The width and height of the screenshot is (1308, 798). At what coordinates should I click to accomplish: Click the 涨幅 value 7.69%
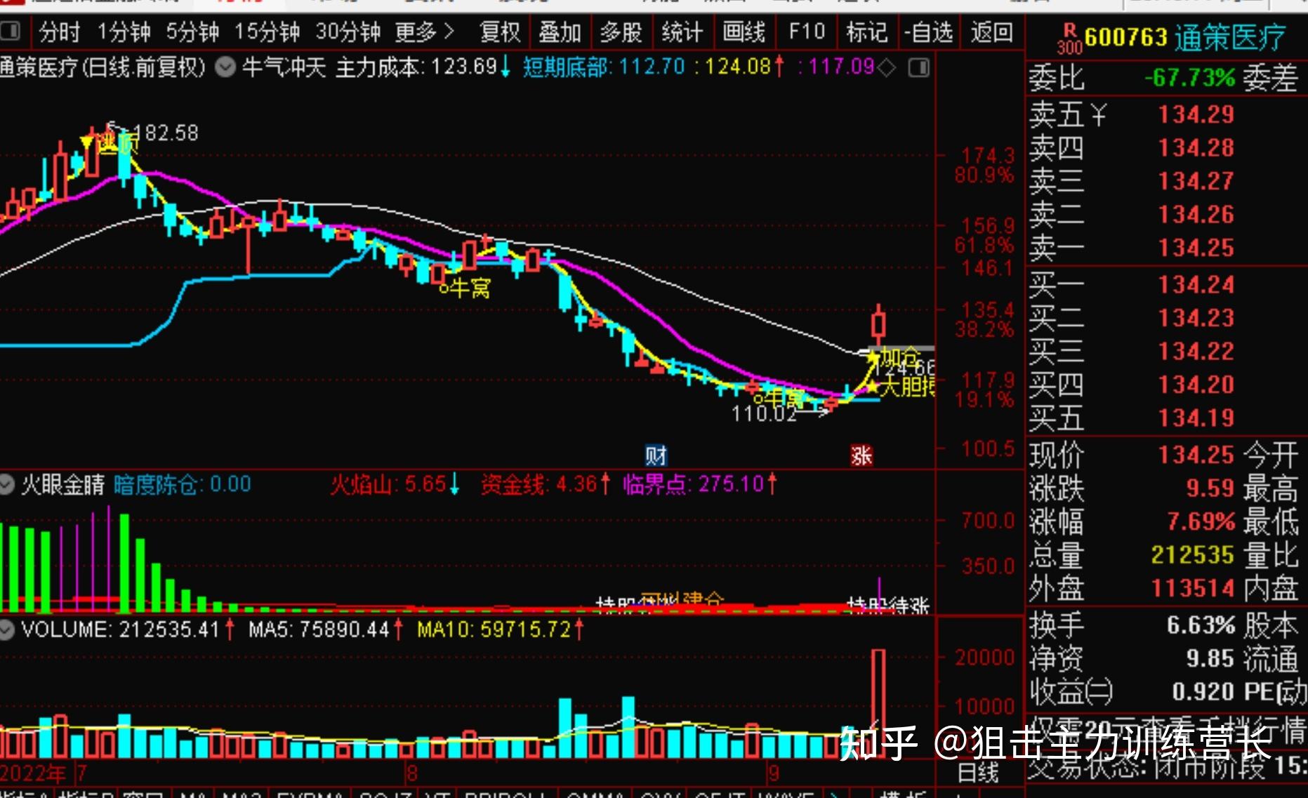1201,521
